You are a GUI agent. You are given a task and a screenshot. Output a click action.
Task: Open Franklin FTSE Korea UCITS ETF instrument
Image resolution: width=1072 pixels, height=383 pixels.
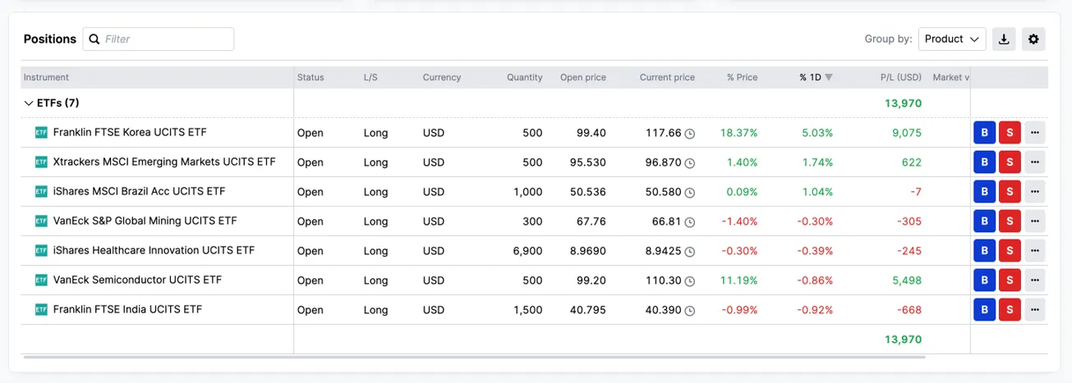[x=130, y=132]
